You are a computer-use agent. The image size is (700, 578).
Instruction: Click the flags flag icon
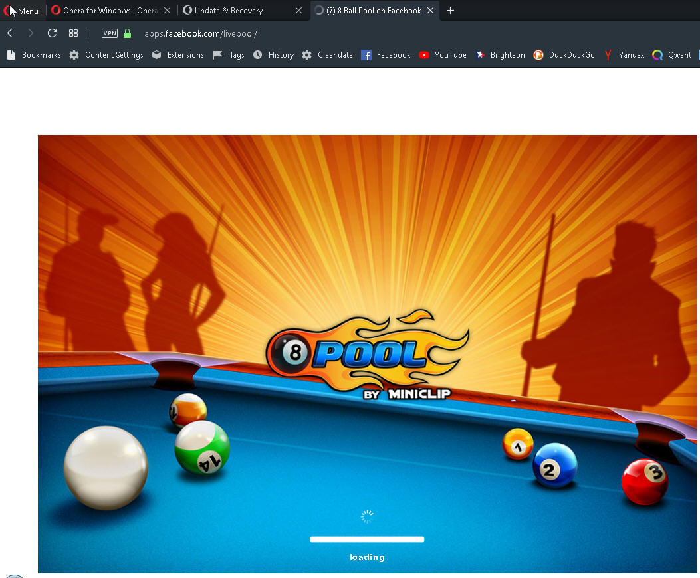pyautogui.click(x=217, y=55)
